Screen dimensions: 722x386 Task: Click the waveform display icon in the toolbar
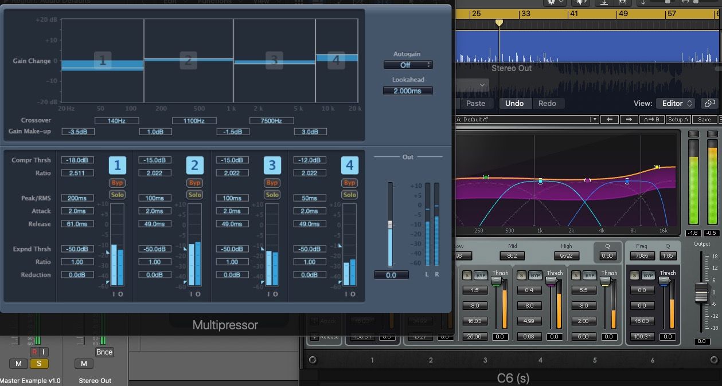click(581, 3)
